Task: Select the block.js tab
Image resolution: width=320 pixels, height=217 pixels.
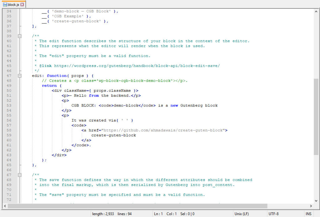Action: pyautogui.click(x=12, y=4)
